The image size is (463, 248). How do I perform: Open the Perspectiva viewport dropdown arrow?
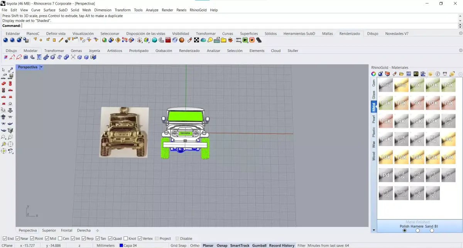[x=41, y=67]
